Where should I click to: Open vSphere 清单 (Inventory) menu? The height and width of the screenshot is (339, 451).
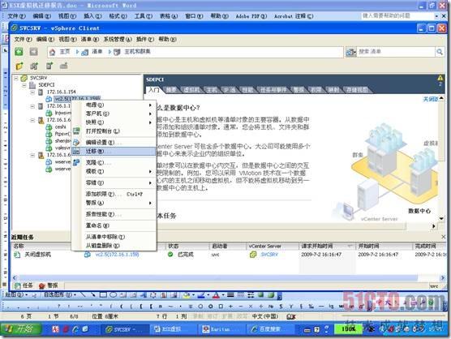90,39
